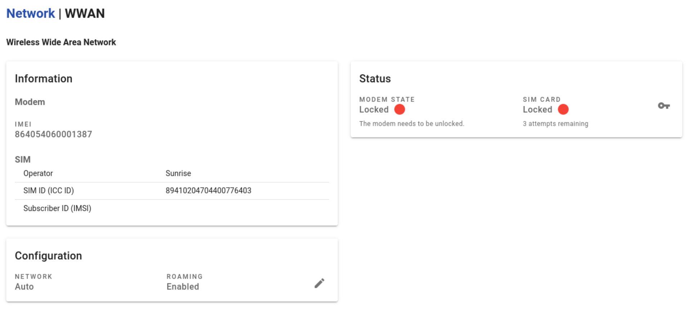Click the Sunrise operator value
This screenshot has height=310, width=690.
(178, 173)
